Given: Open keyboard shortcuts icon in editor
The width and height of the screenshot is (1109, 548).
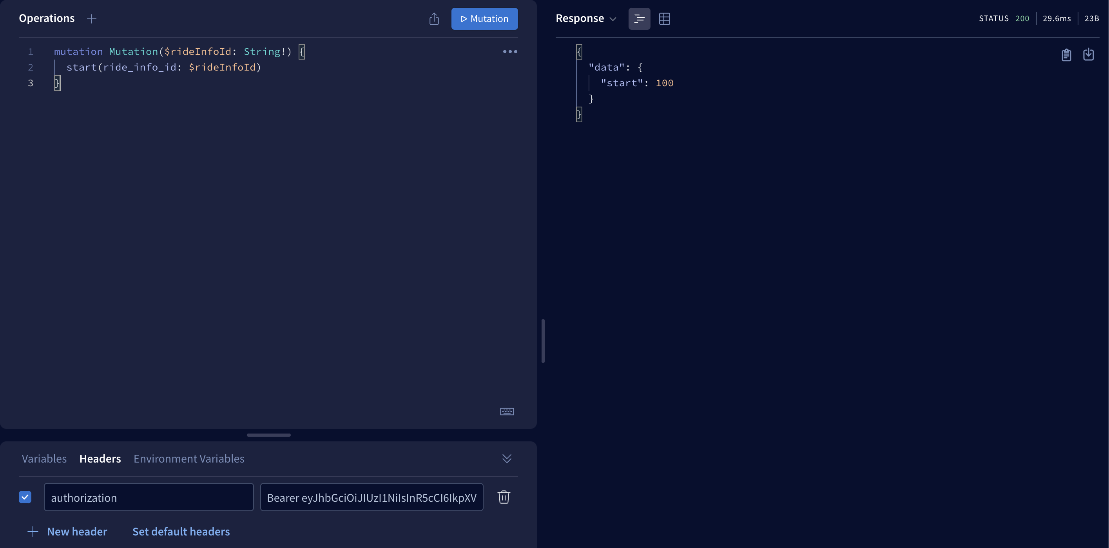Looking at the screenshot, I should (x=507, y=412).
